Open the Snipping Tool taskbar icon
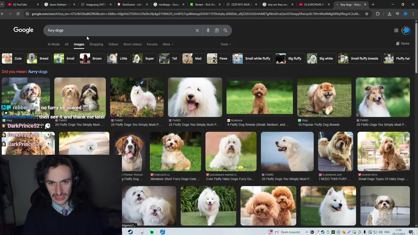418x235 pixels. click(141, 232)
